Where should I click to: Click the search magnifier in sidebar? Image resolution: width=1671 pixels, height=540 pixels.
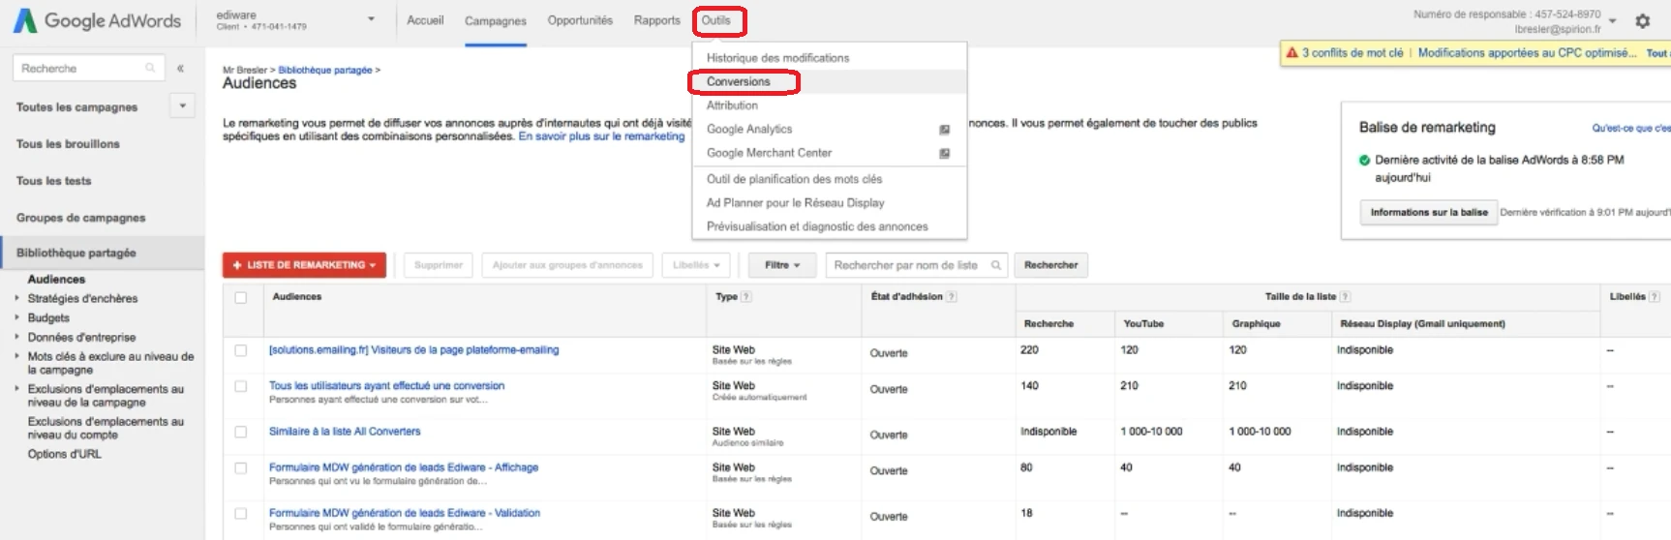150,68
